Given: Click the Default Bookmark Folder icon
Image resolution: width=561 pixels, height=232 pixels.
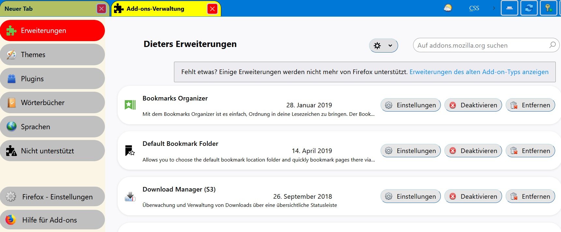Looking at the screenshot, I should click(x=130, y=150).
